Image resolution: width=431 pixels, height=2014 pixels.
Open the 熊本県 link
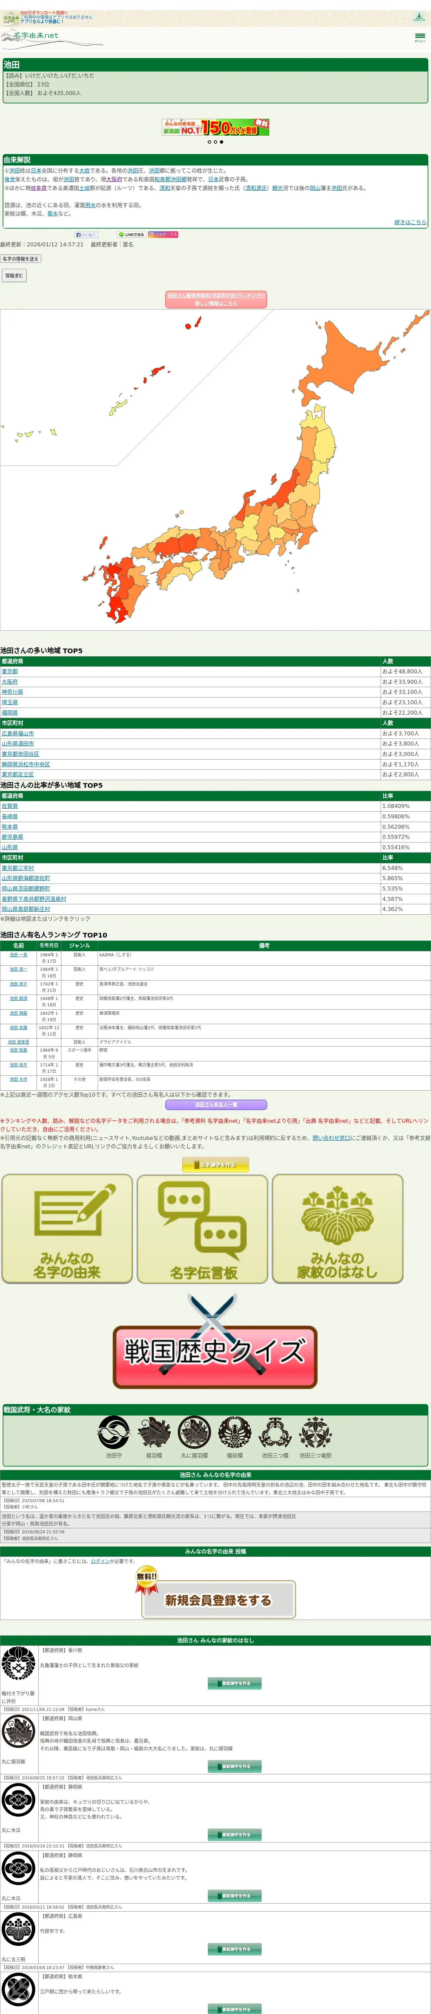[9, 826]
